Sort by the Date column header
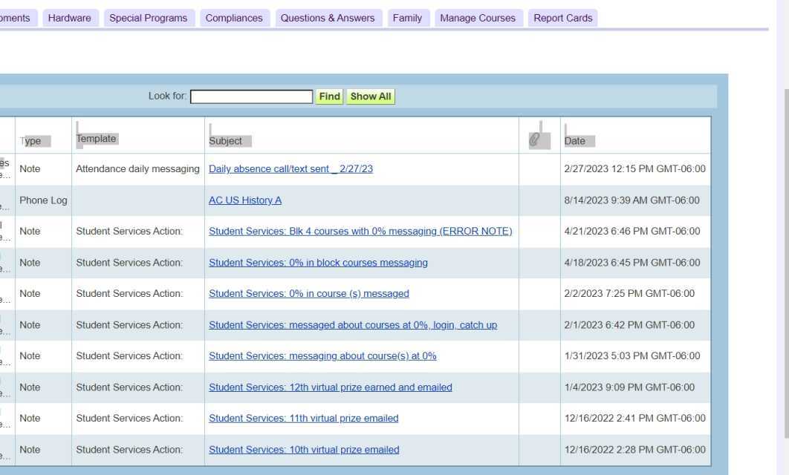 click(x=575, y=141)
